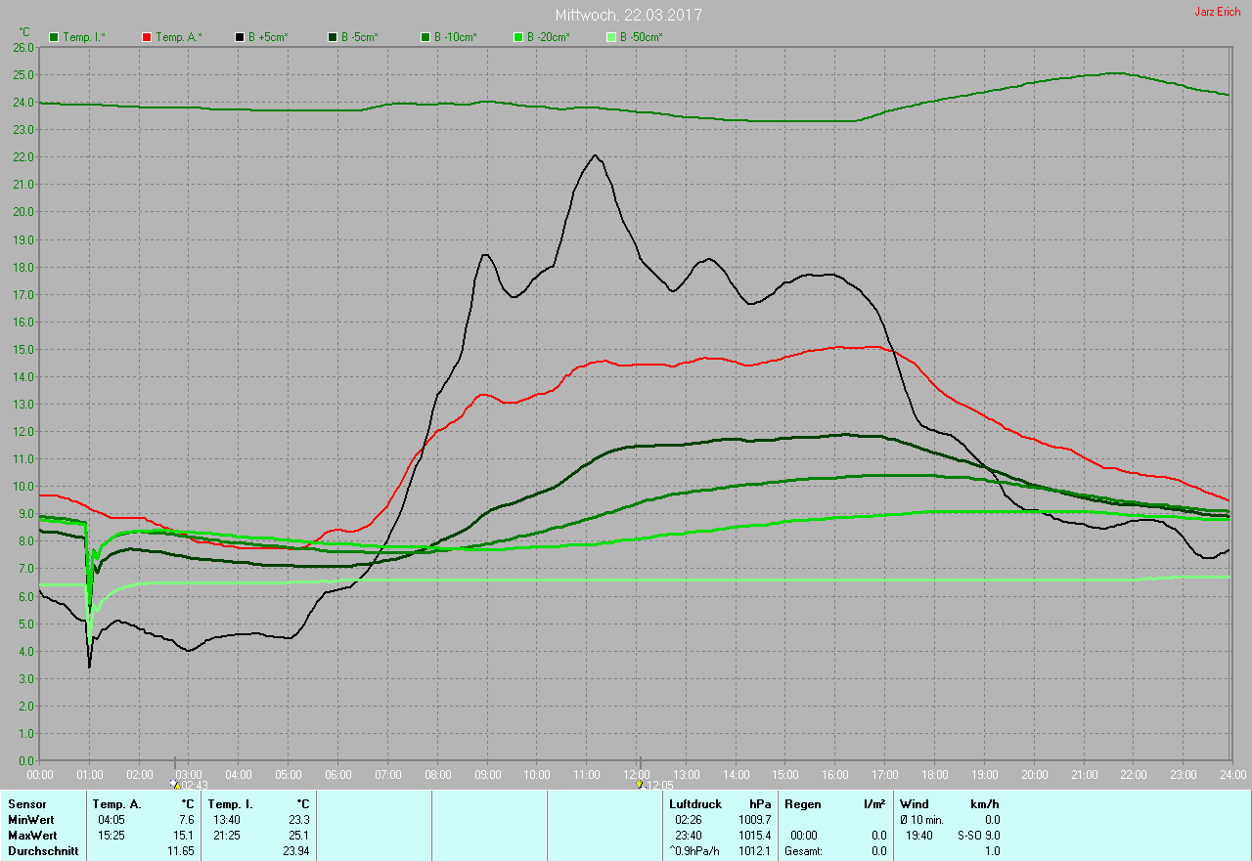The image size is (1252, 861).
Task: Click the Temp. I. average 23.94
Action: [x=295, y=851]
